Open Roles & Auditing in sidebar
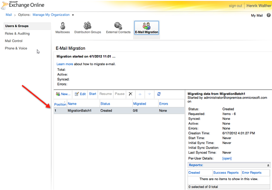Viewport: 272px width, 190px height. coord(17,34)
